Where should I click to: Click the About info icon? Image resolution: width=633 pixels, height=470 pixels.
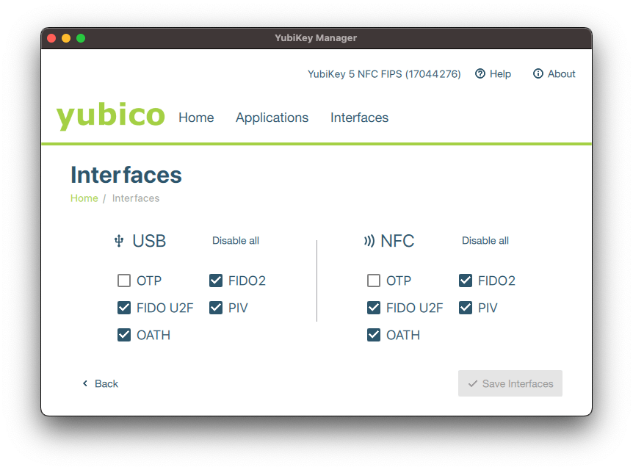pyautogui.click(x=538, y=73)
